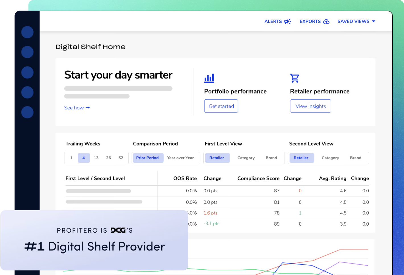
Task: Click the #1 Digital Shelf Provider banner
Action: (94, 240)
